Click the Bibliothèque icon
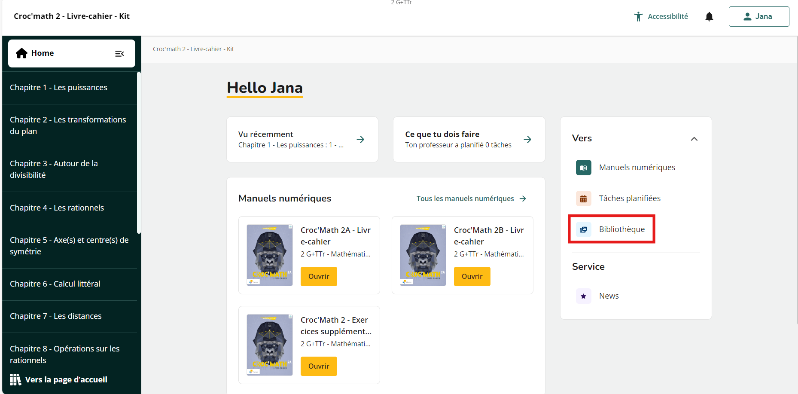 coord(583,229)
